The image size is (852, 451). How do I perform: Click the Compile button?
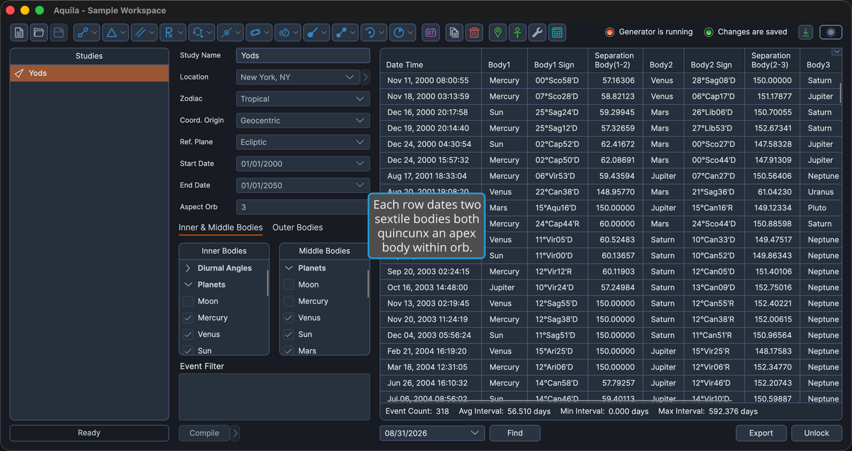tap(204, 433)
